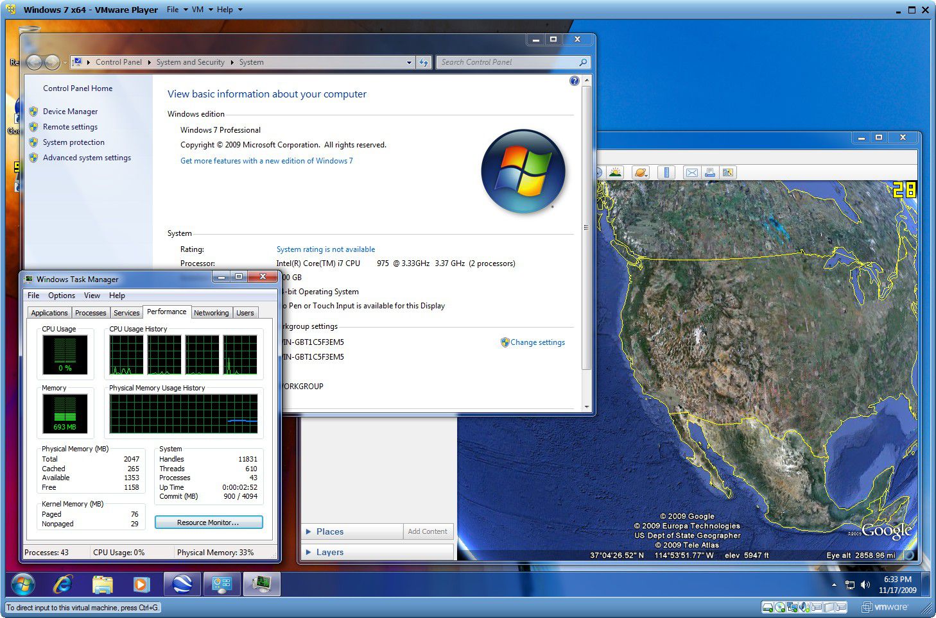Email the current view in Google Earth
936x618 pixels.
(691, 172)
